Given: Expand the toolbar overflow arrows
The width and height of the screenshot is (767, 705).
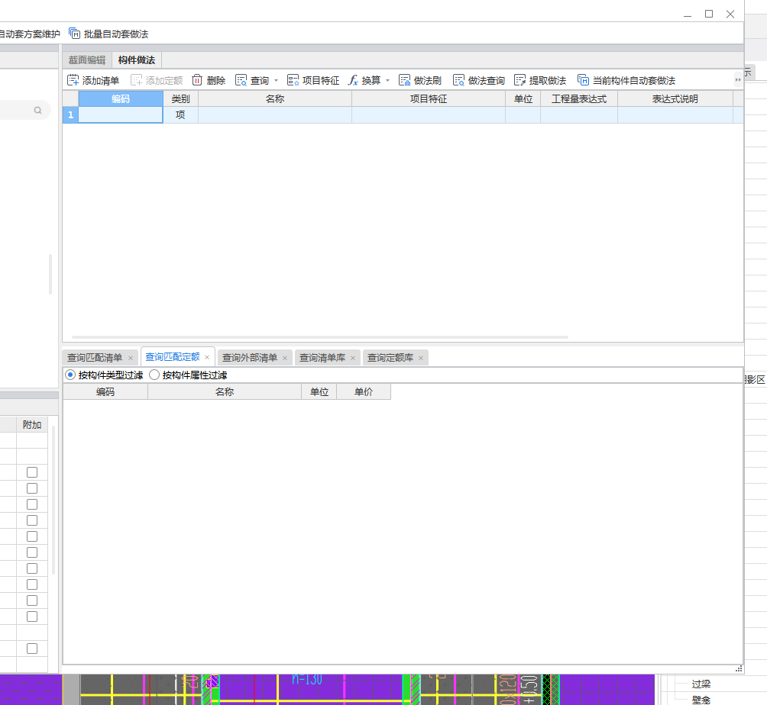Looking at the screenshot, I should click(x=738, y=79).
